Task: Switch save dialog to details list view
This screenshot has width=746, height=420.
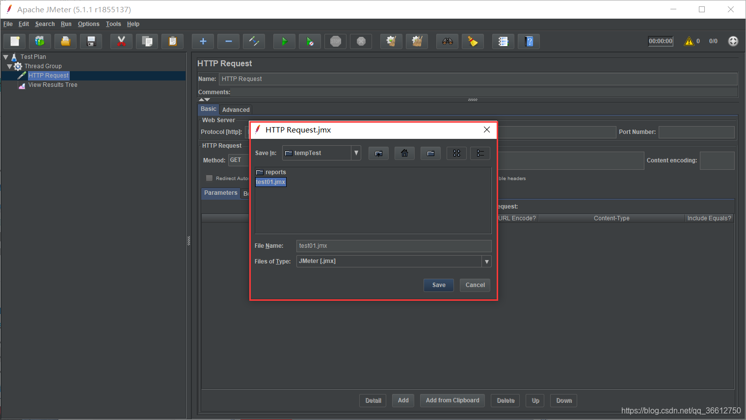Action: point(480,154)
